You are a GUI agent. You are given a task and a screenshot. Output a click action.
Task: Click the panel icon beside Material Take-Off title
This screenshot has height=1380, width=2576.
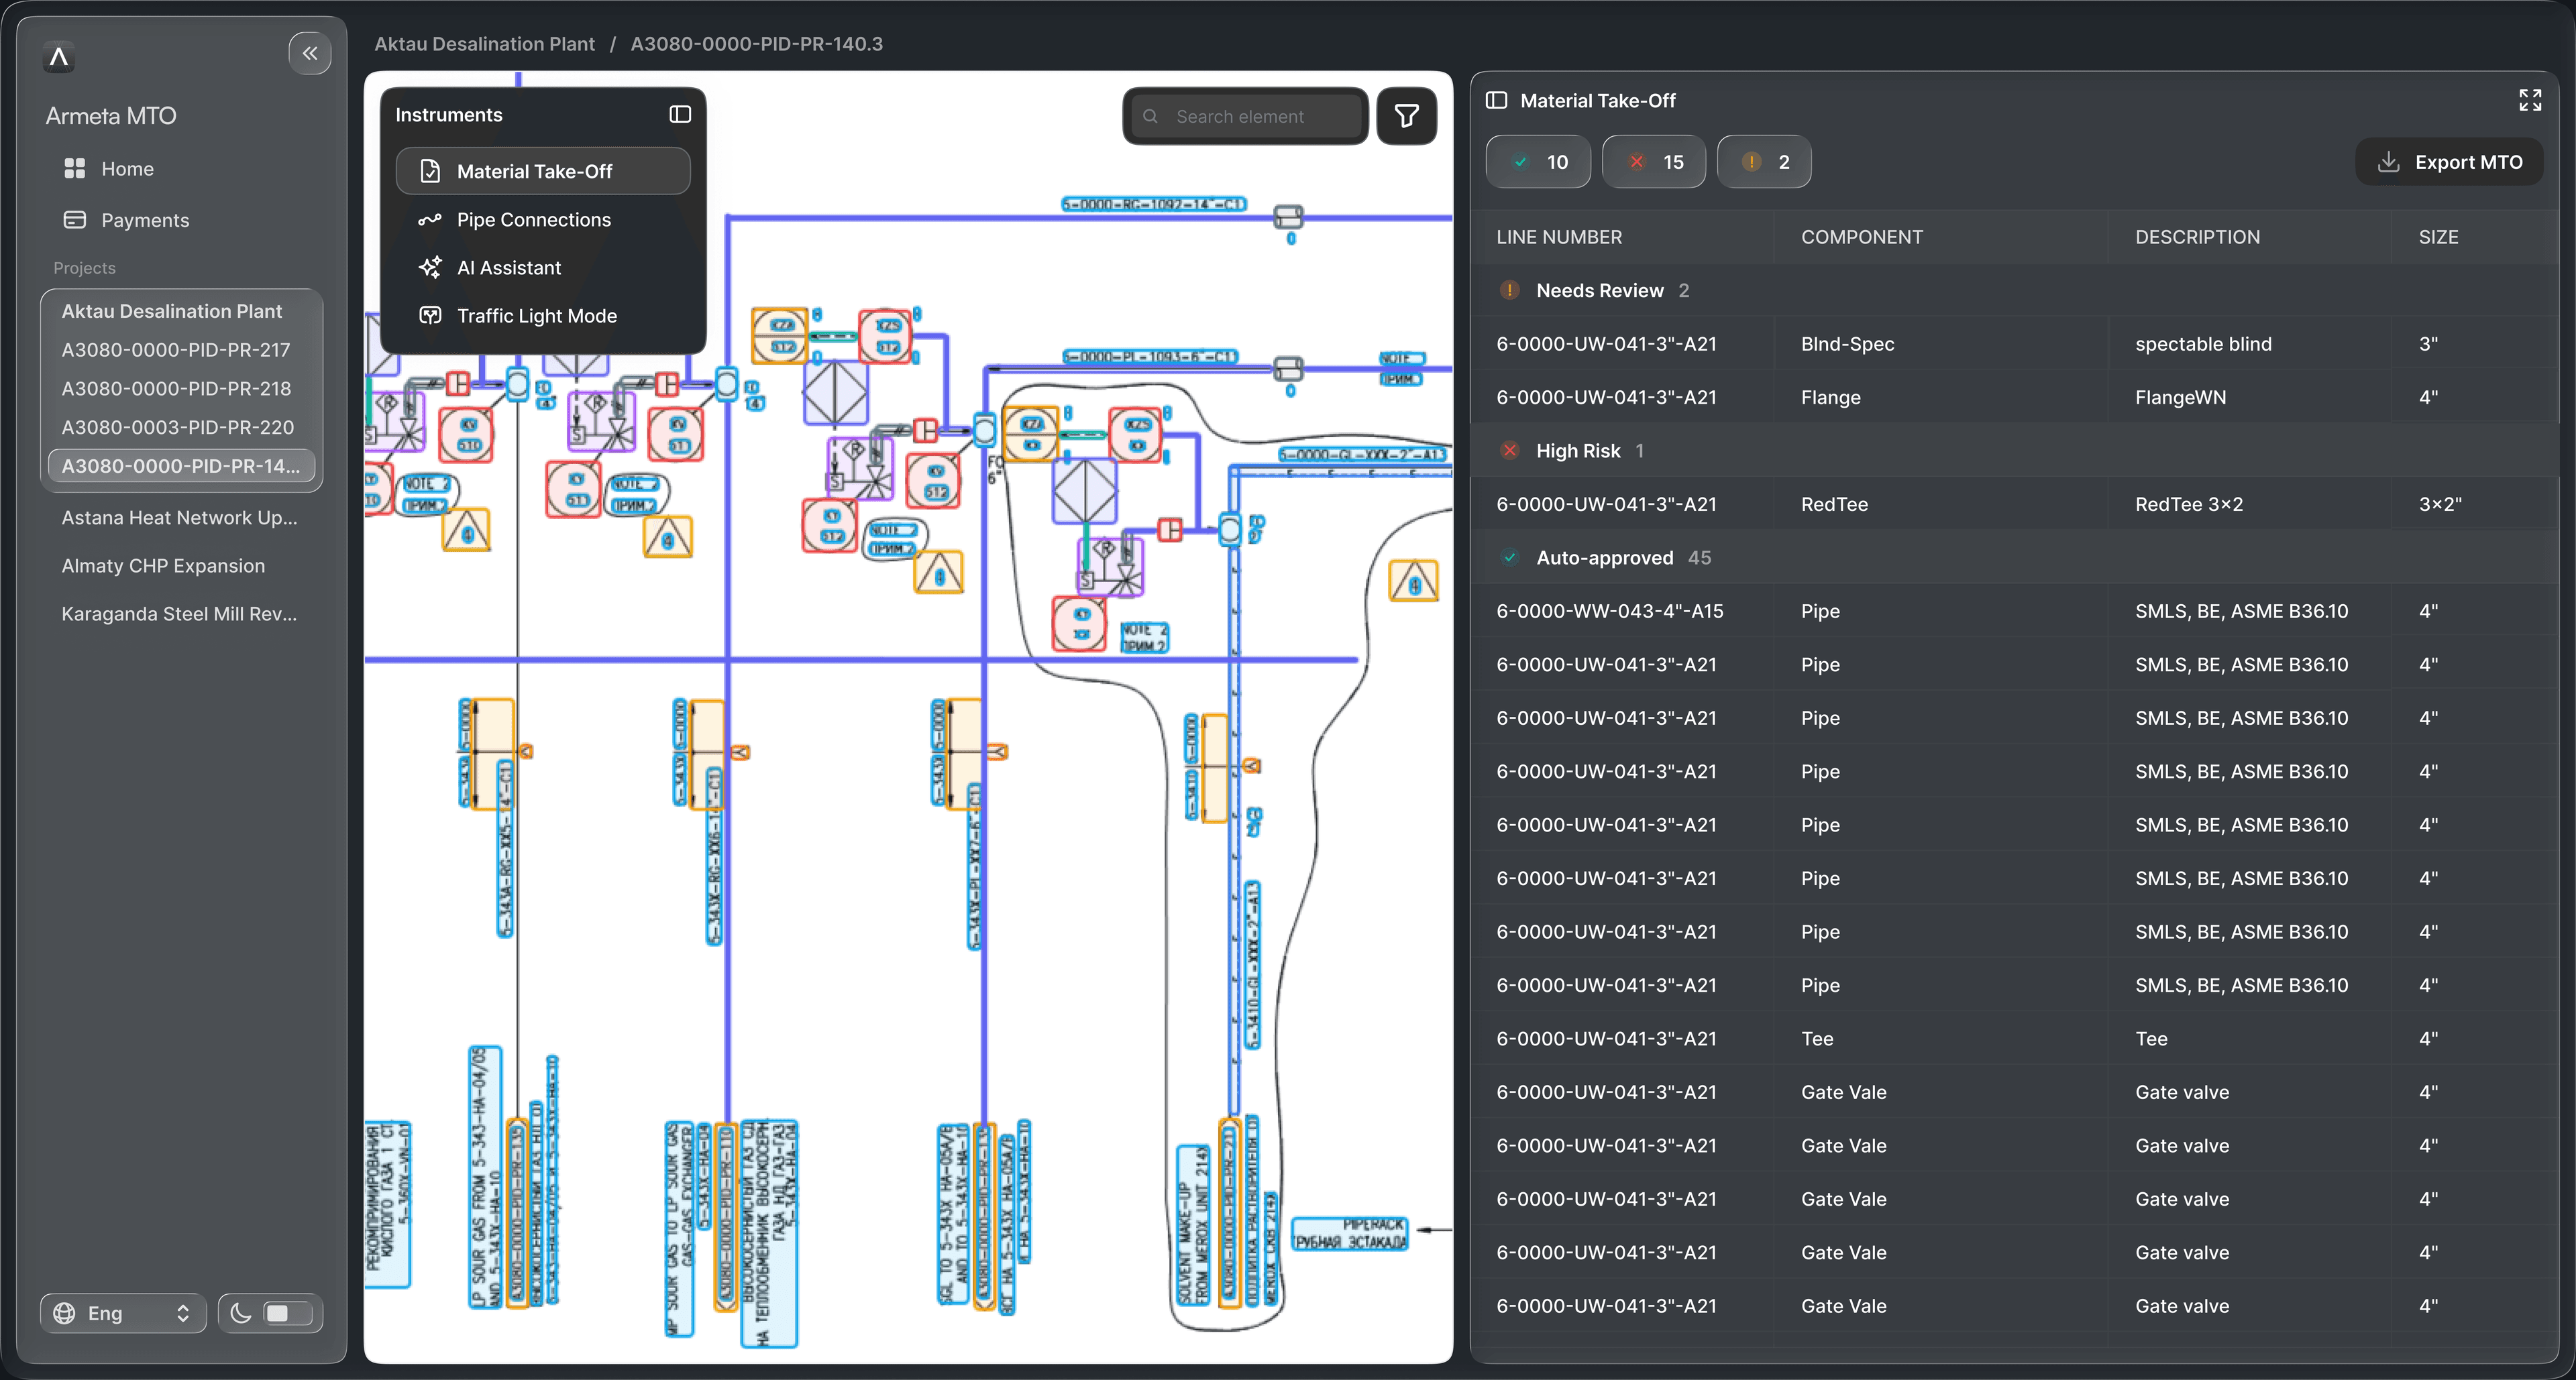click(1497, 100)
